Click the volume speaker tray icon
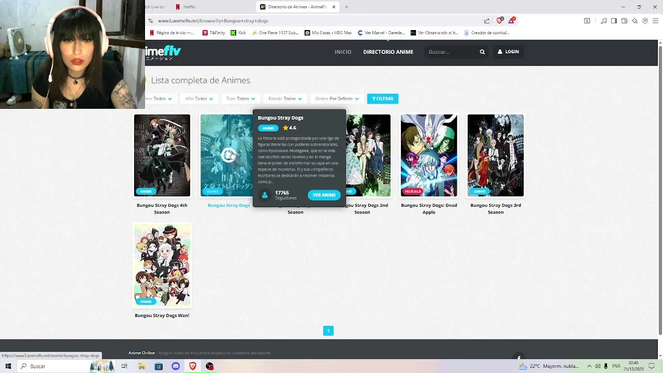The height and width of the screenshot is (373, 663). coord(598,366)
